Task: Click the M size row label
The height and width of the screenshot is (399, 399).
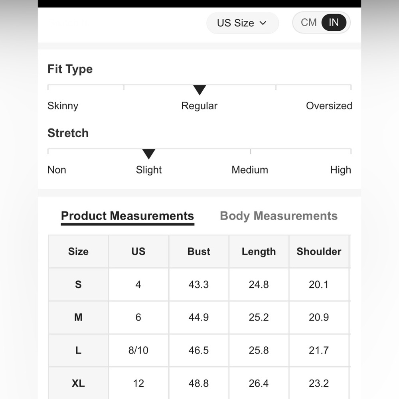Action: 78,317
